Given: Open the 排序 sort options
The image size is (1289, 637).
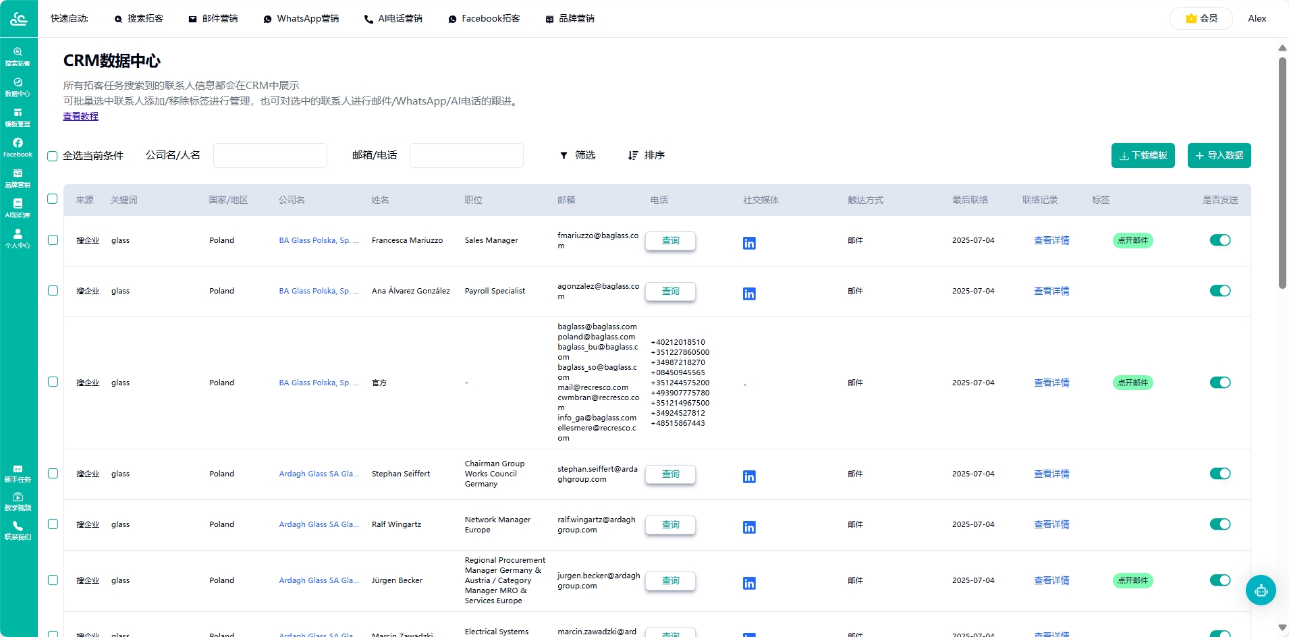Looking at the screenshot, I should tap(647, 155).
